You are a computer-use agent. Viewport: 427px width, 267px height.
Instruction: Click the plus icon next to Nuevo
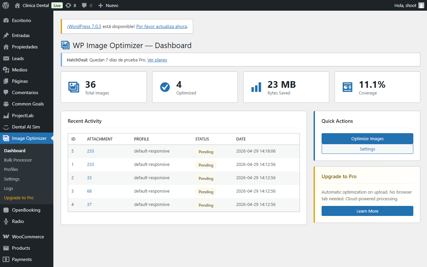tap(100, 5)
